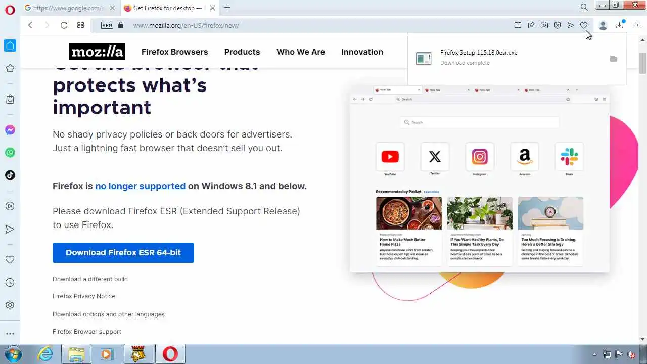Take a snapshot with the camera icon

click(x=544, y=25)
